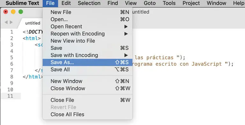The height and width of the screenshot is (125, 245).
Task: Expand the Save with Encoding submenu arrow
Action: click(126, 55)
